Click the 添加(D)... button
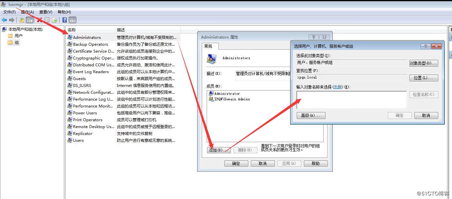 tap(219, 150)
